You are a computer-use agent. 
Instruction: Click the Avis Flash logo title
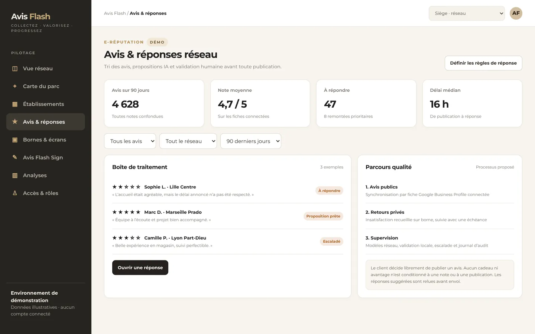pyautogui.click(x=30, y=16)
